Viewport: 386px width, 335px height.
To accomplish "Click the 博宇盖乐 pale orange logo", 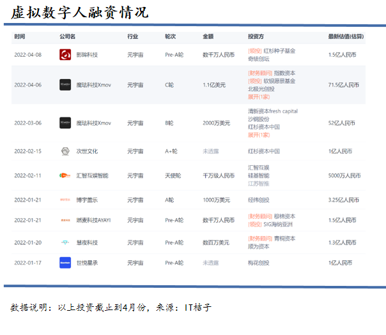I will [65, 200].
